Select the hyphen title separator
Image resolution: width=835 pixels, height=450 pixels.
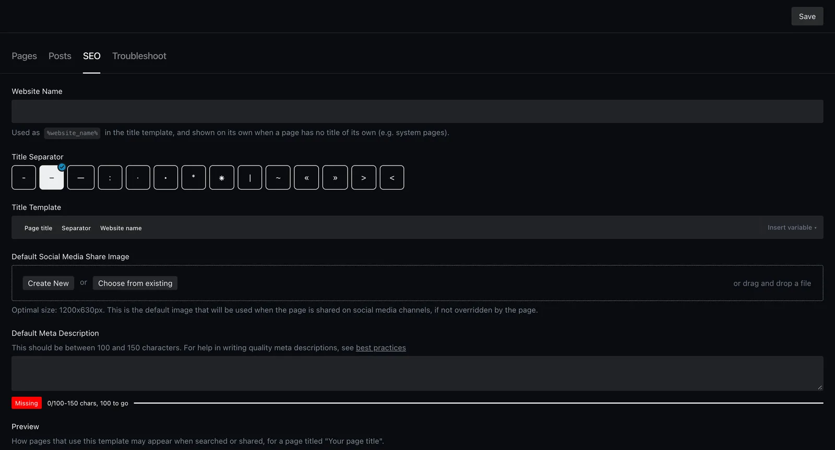(23, 177)
